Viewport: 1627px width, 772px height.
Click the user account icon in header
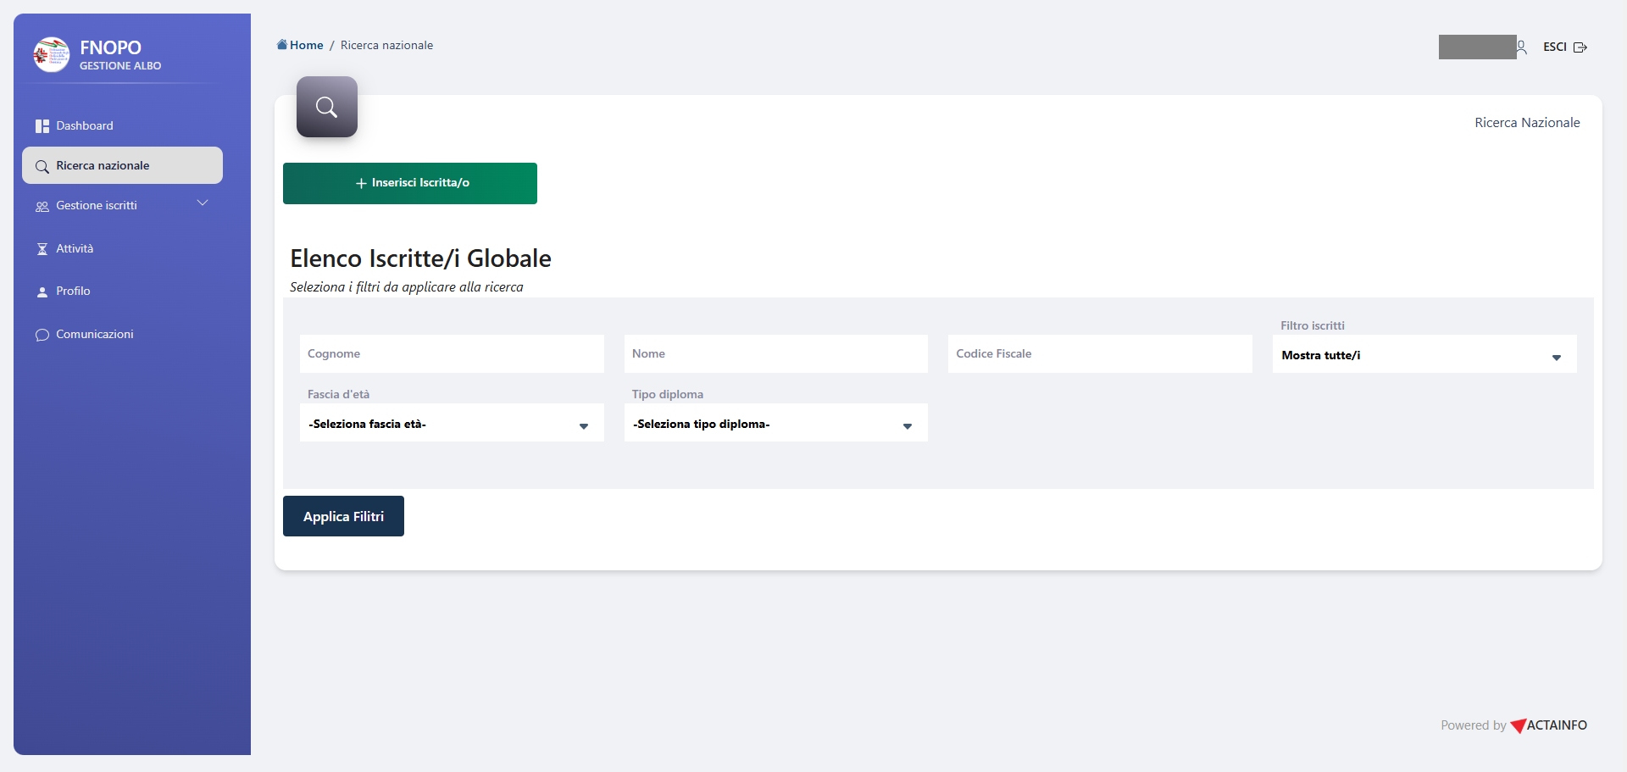coord(1522,47)
